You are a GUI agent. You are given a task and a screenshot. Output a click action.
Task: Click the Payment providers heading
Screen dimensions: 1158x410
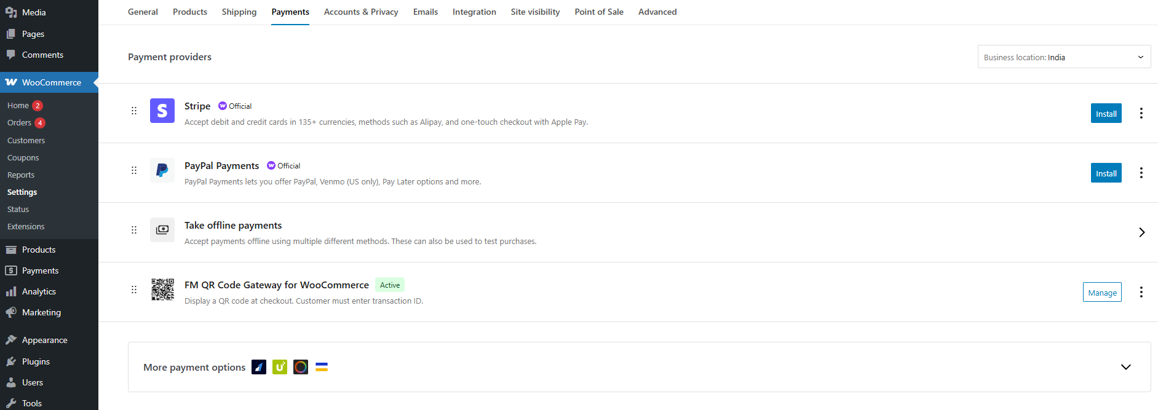170,57
